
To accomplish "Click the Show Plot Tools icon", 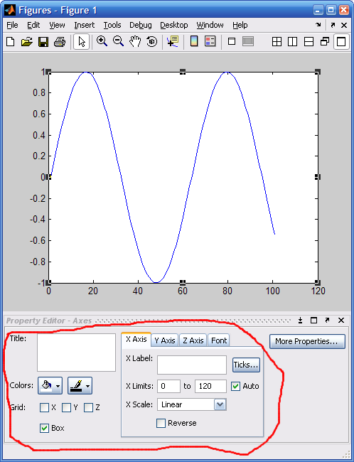I will click(x=248, y=41).
